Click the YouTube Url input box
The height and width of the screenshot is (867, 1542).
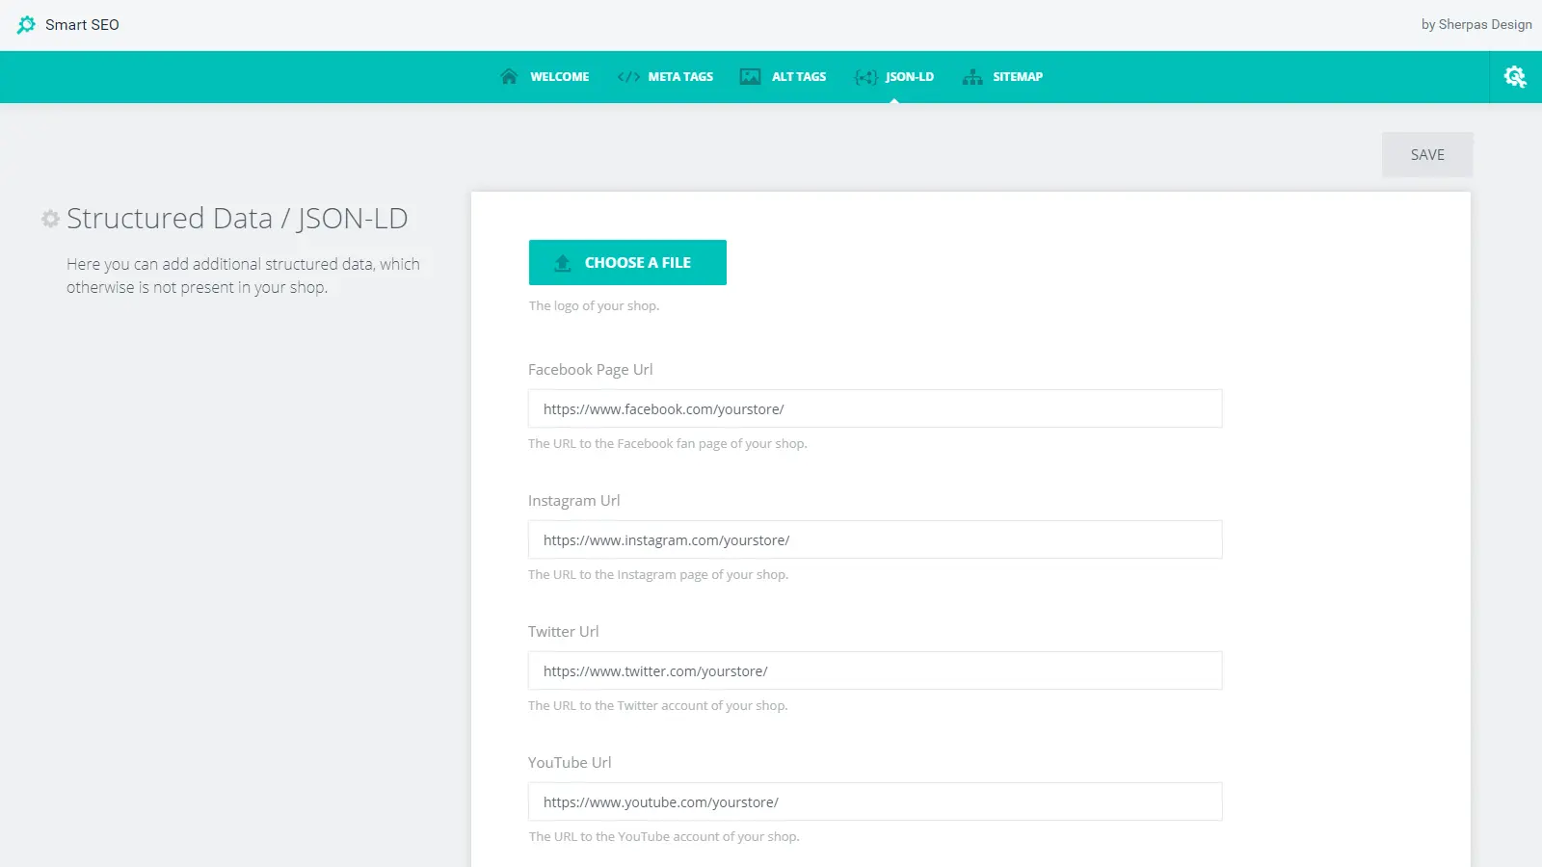(x=873, y=801)
